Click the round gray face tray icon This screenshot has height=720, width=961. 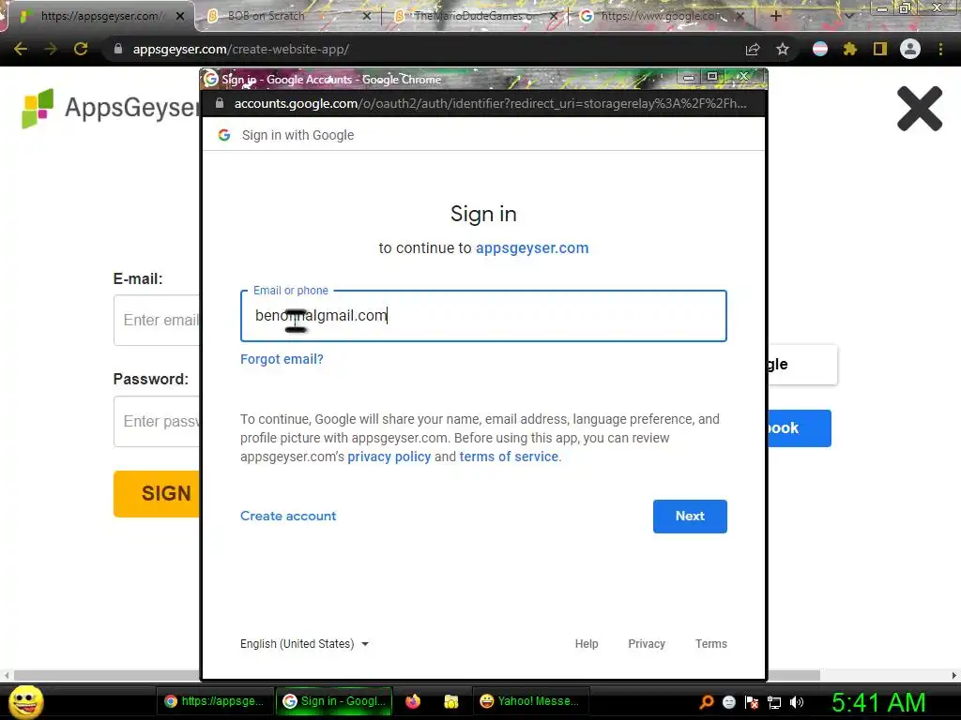[728, 702]
